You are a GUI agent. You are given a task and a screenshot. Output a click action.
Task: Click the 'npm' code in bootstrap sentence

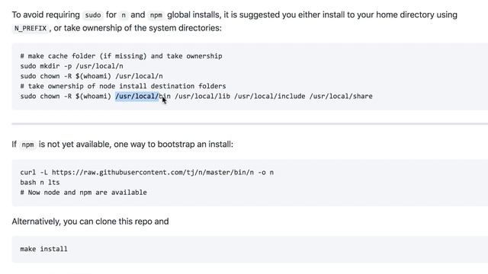(27, 145)
